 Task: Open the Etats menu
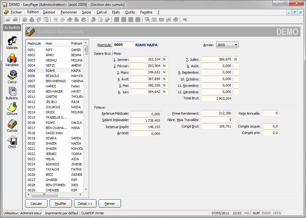coord(116,12)
